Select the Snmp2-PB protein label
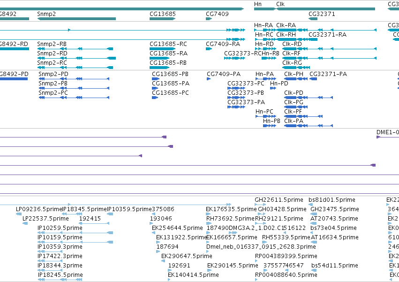Image resolution: width=399 pixels, height=282 pixels. pyautogui.click(x=53, y=84)
